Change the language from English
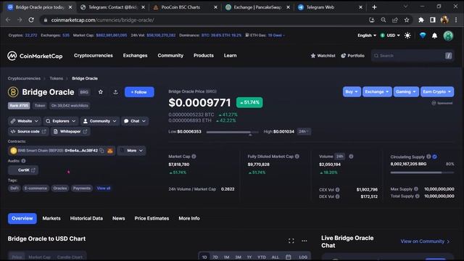 coord(367,36)
